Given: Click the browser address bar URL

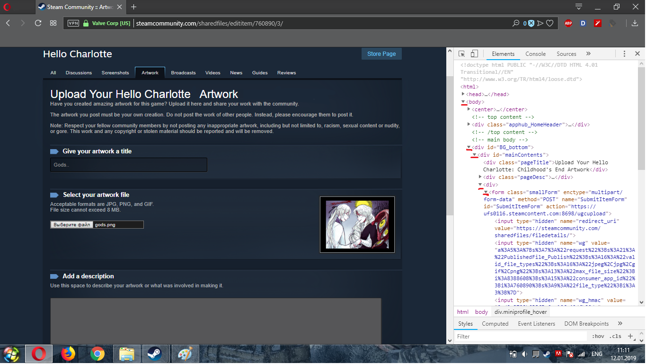Looking at the screenshot, I should [209, 23].
